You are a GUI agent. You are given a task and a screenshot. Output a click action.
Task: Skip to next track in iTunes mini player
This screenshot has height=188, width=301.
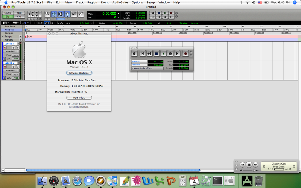255,165
